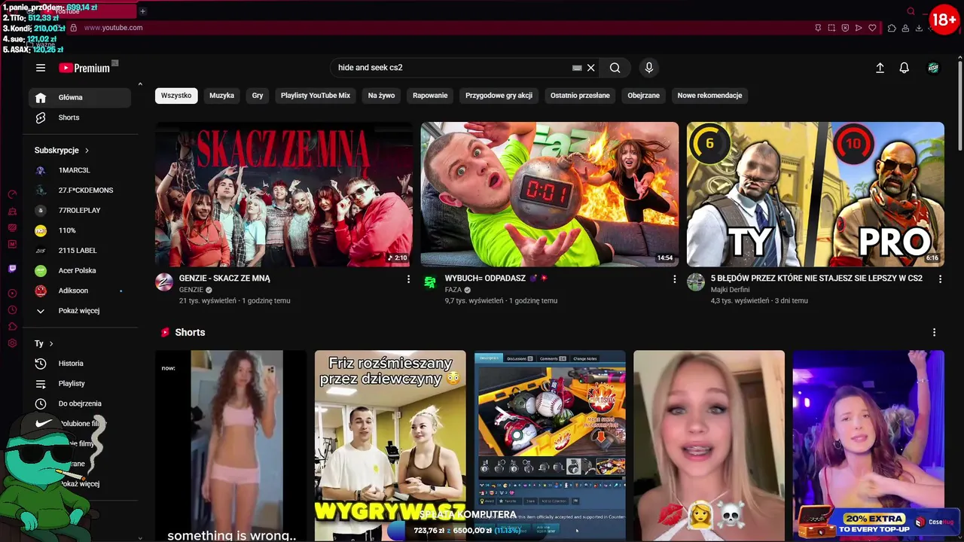Open a new browser tab with plus

coord(142,11)
